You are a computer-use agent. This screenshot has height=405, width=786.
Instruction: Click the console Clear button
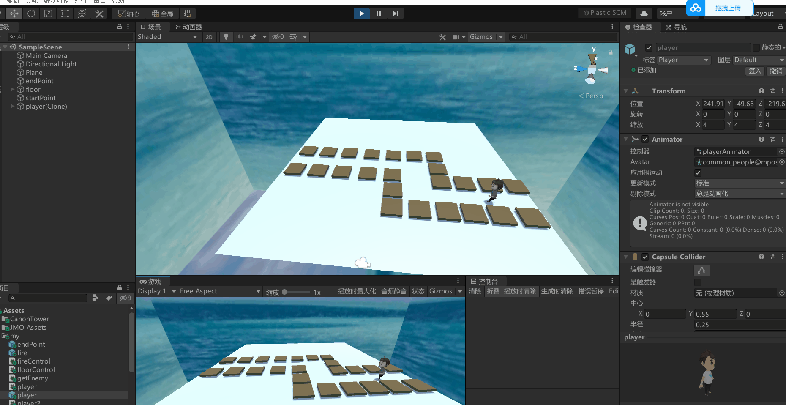[x=475, y=291]
